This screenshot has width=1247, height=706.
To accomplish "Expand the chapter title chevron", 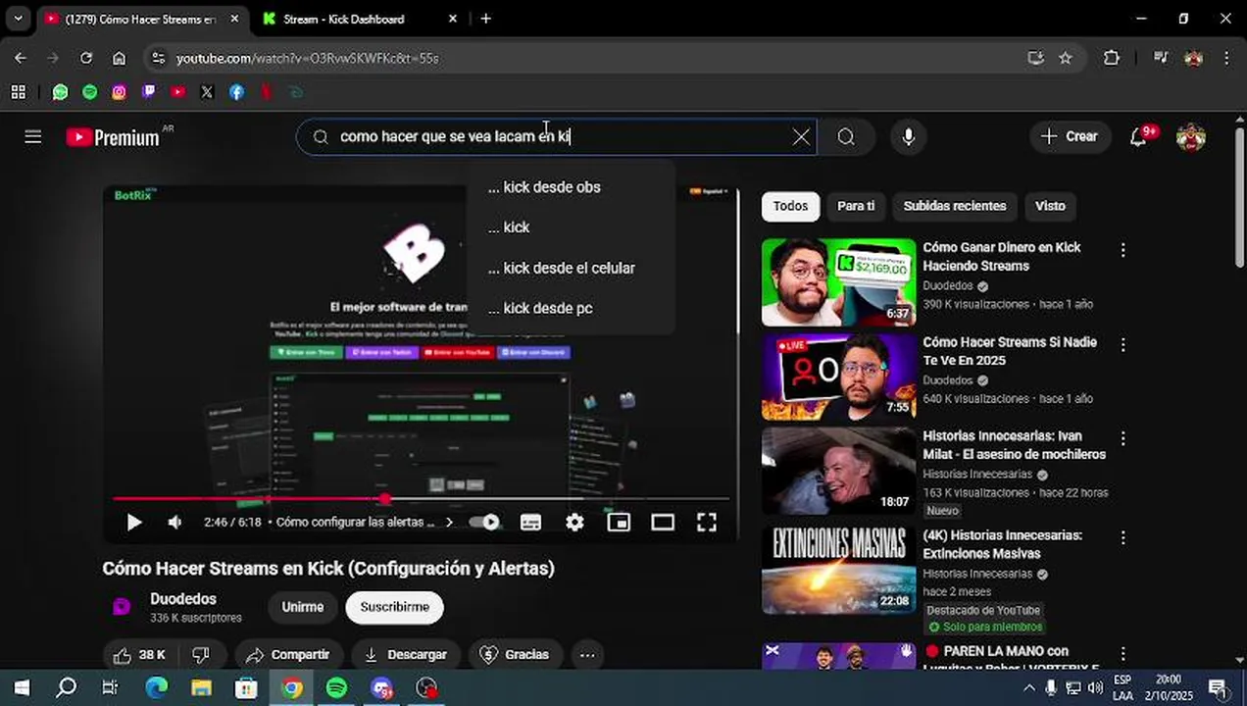I will tap(450, 523).
